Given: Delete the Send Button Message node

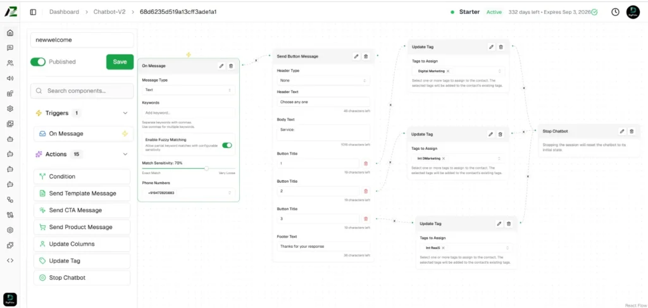Looking at the screenshot, I should [366, 56].
